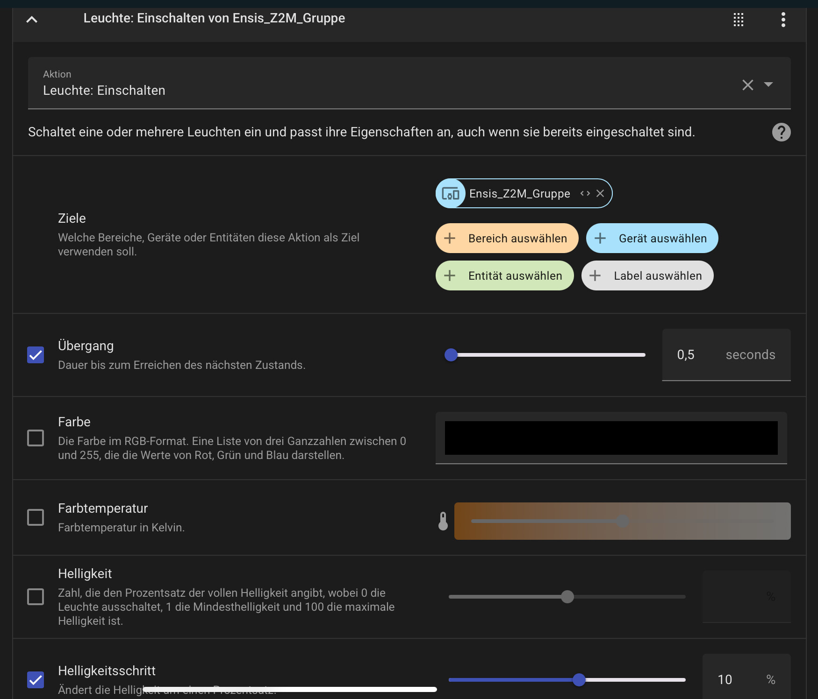
Task: Click Label auswählen button
Action: 647,275
